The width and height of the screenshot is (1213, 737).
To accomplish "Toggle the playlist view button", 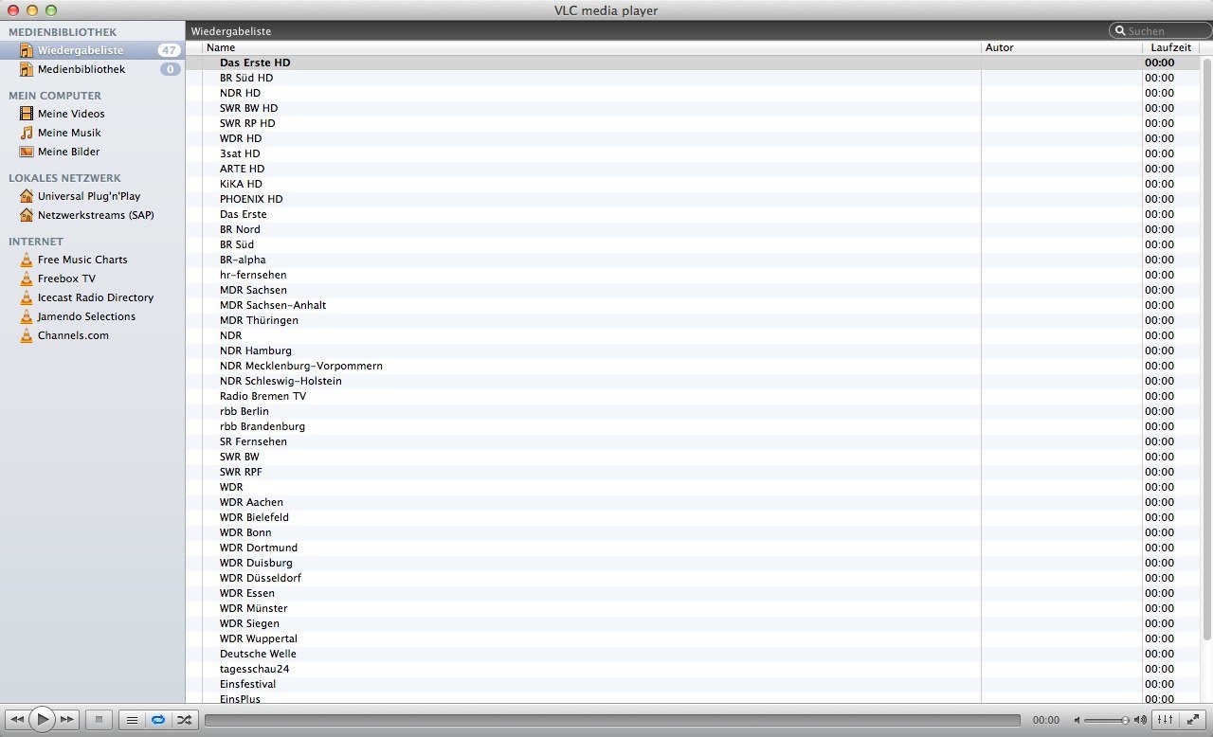I will click(x=132, y=720).
